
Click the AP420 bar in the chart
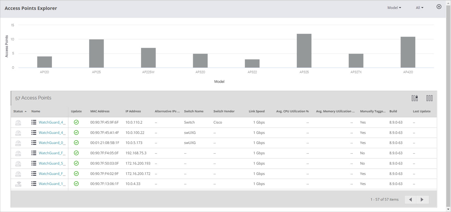click(x=408, y=52)
